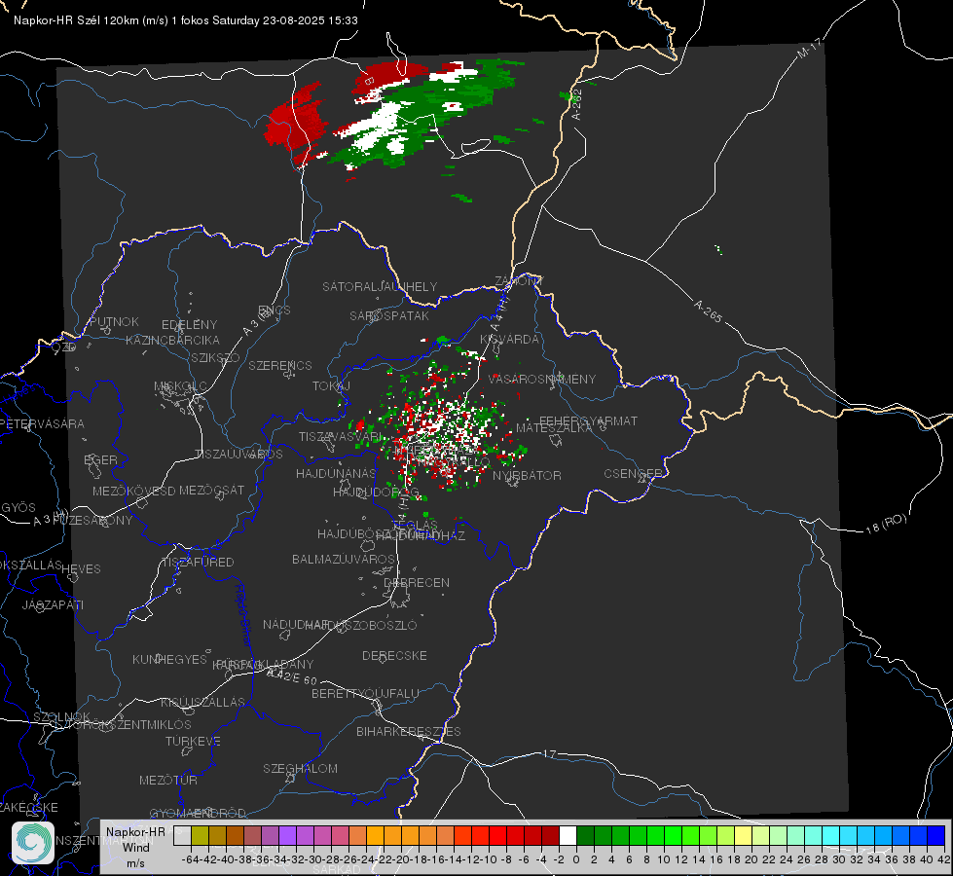Pick the white swatch between -2 and 0
The height and width of the screenshot is (876, 953).
pos(568,836)
